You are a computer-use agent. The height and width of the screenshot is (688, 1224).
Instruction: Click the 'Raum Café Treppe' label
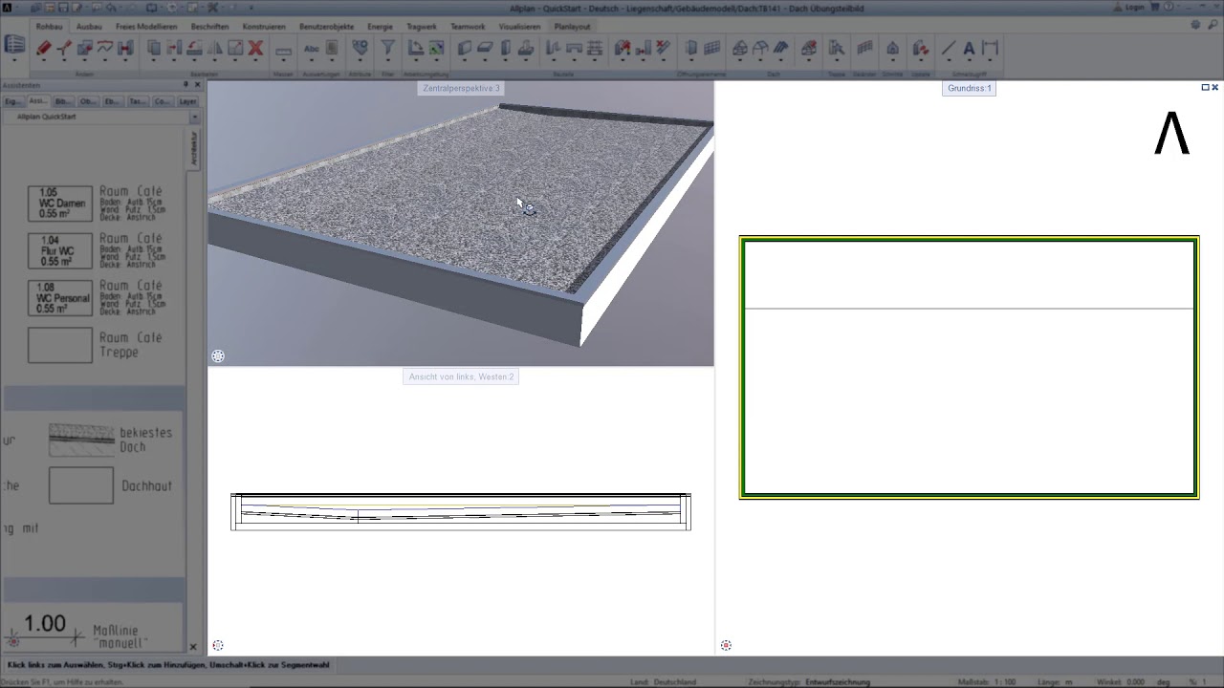[x=132, y=345]
